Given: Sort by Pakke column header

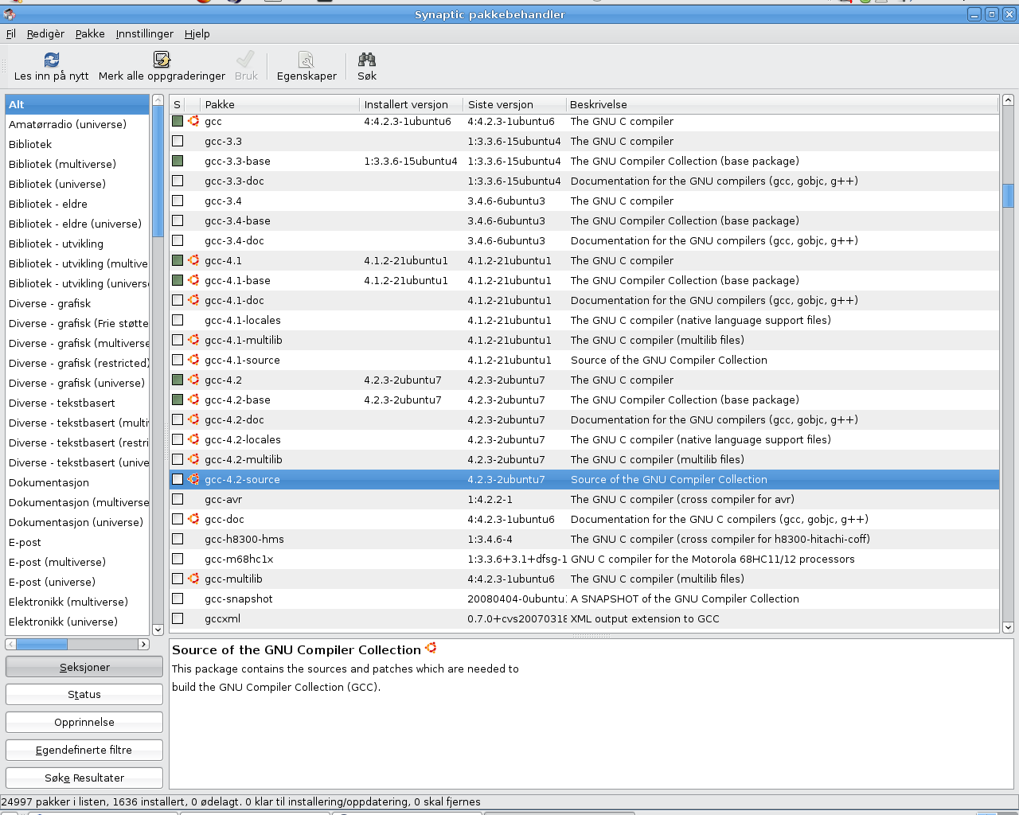Looking at the screenshot, I should (x=280, y=104).
